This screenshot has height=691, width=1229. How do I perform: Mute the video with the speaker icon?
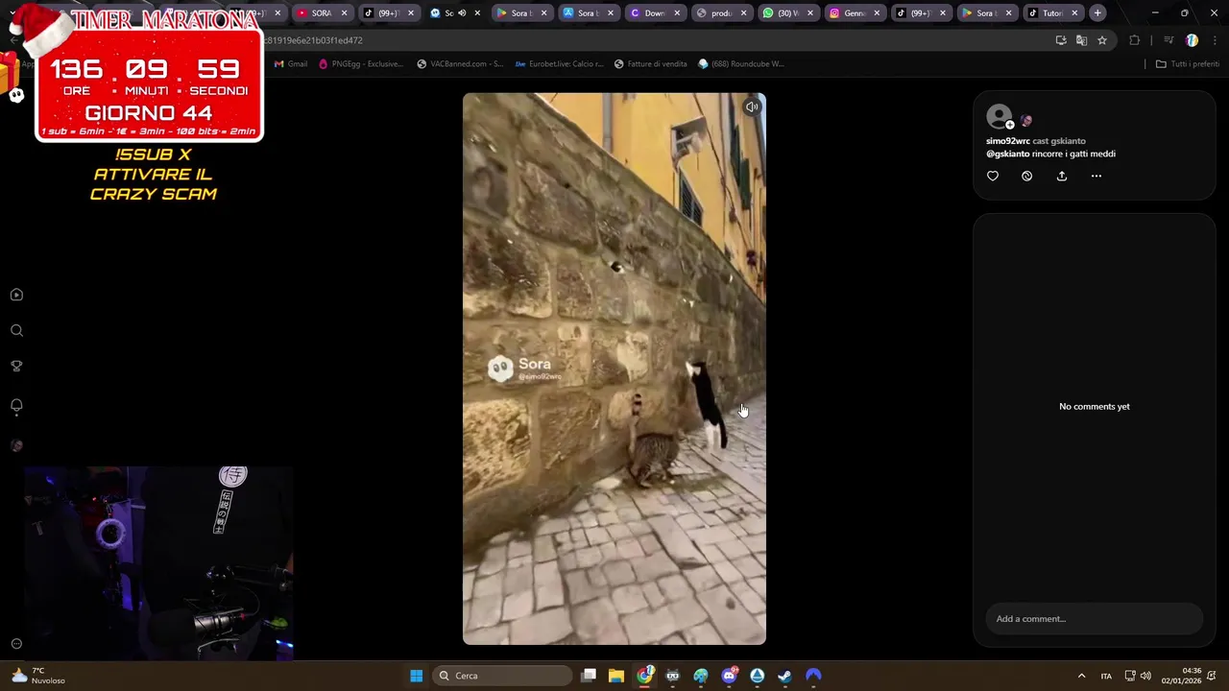coord(752,107)
